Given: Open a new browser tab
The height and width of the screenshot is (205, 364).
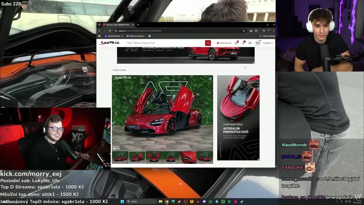Looking at the screenshot, I should (x=138, y=25).
